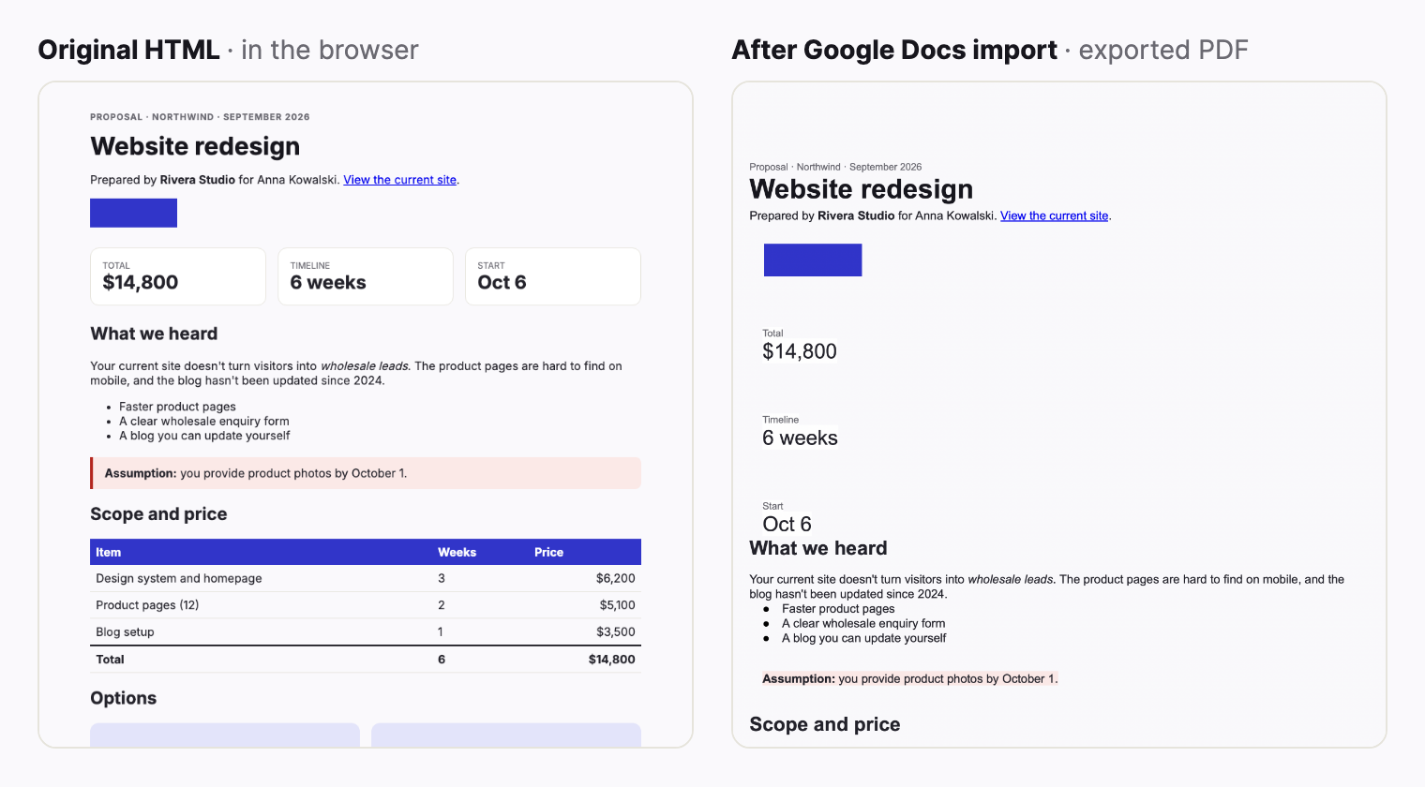Image resolution: width=1425 pixels, height=787 pixels.
Task: Click "Design system and homepage" table row
Action: click(x=366, y=578)
